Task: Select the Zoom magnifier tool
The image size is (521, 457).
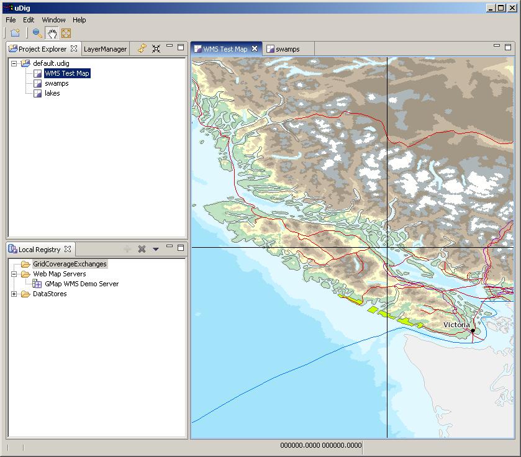Action: click(x=37, y=34)
